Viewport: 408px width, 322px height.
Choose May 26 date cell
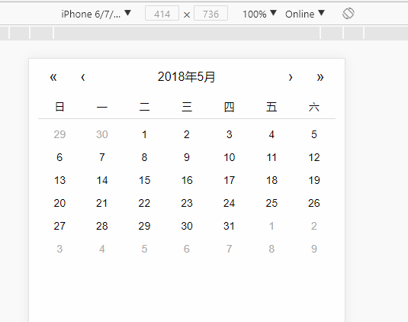click(314, 203)
